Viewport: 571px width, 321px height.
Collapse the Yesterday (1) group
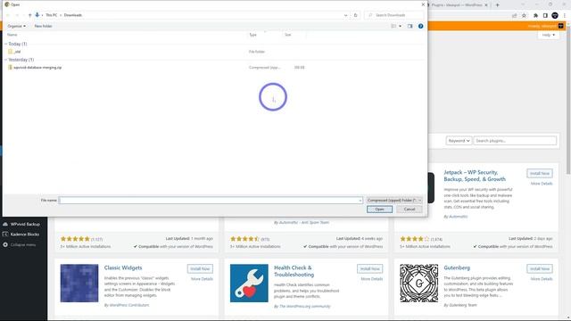[x=6, y=60]
